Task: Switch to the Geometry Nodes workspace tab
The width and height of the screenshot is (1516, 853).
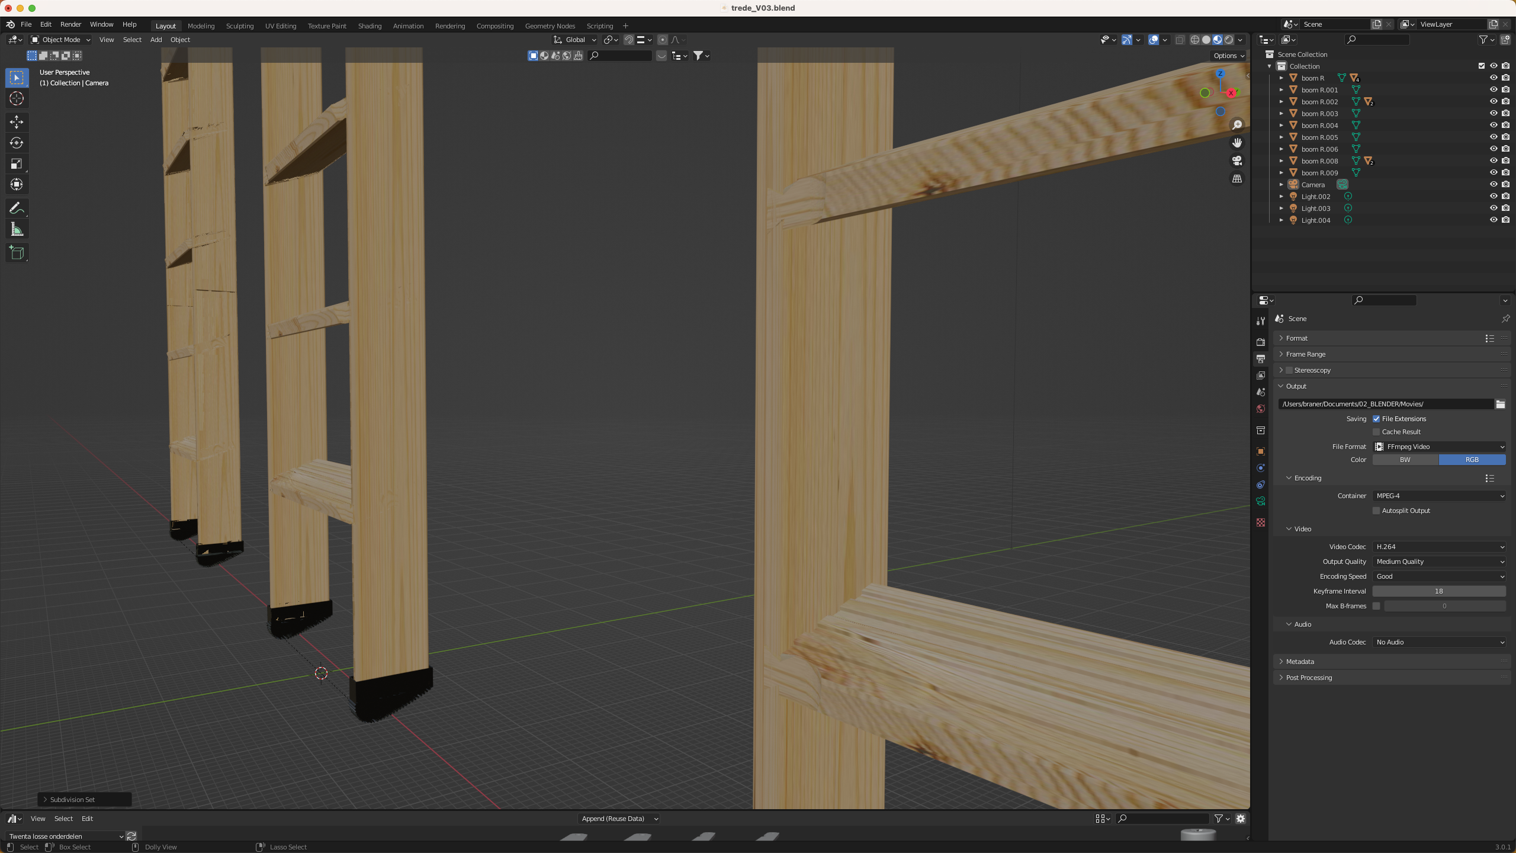Action: pos(550,26)
